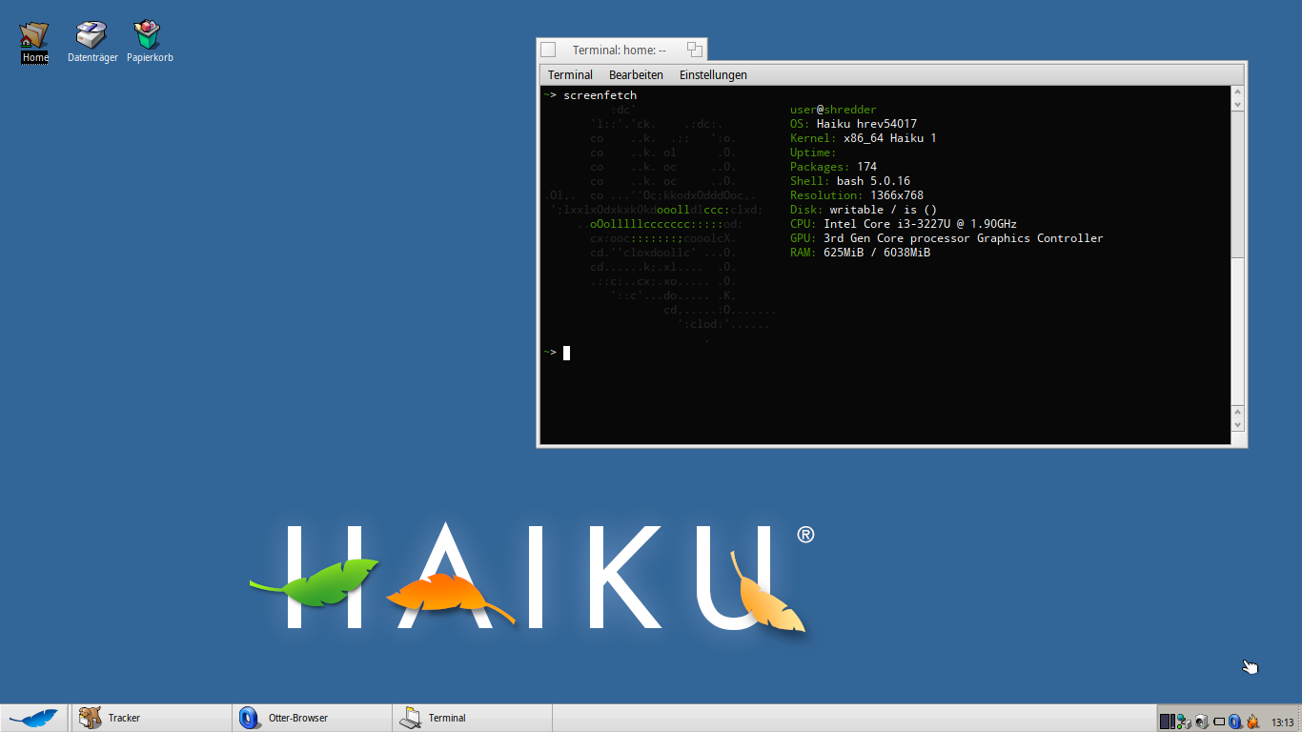The image size is (1302, 732).
Task: Open the network status tray icon
Action: 1184,722
